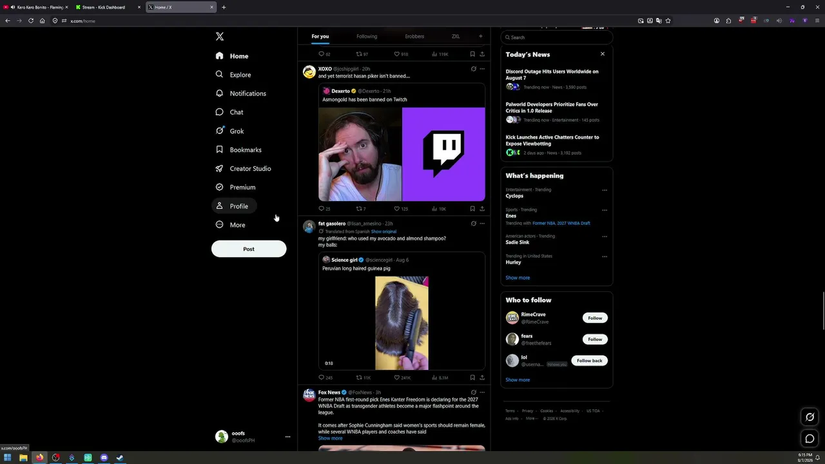Screen dimensions: 825x464
Task: Open options for Hurley trend
Action: (605, 256)
